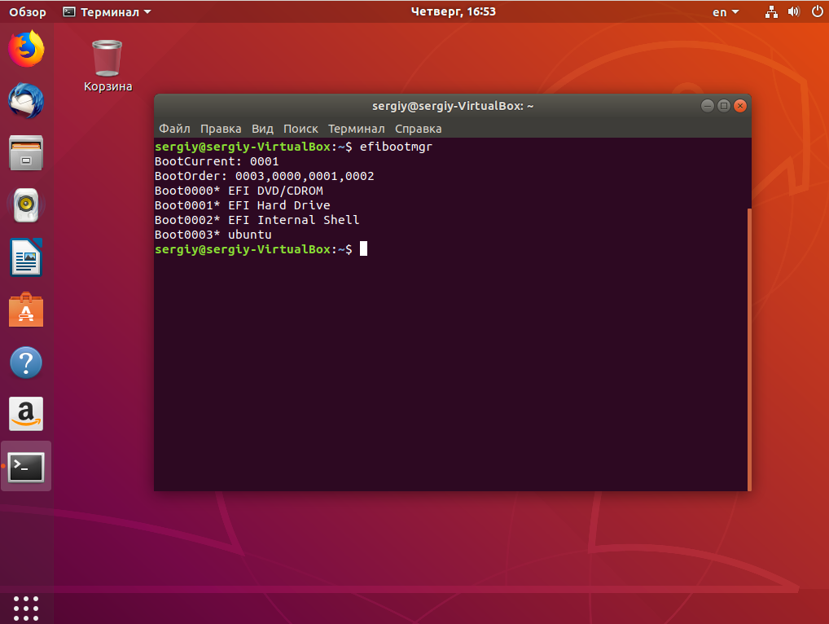The image size is (829, 624).
Task: Select the Корзина trash desktop icon
Action: [107, 66]
